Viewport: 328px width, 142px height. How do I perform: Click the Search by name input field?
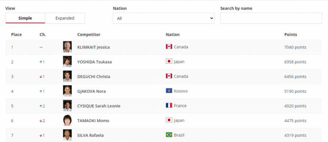(x=271, y=18)
